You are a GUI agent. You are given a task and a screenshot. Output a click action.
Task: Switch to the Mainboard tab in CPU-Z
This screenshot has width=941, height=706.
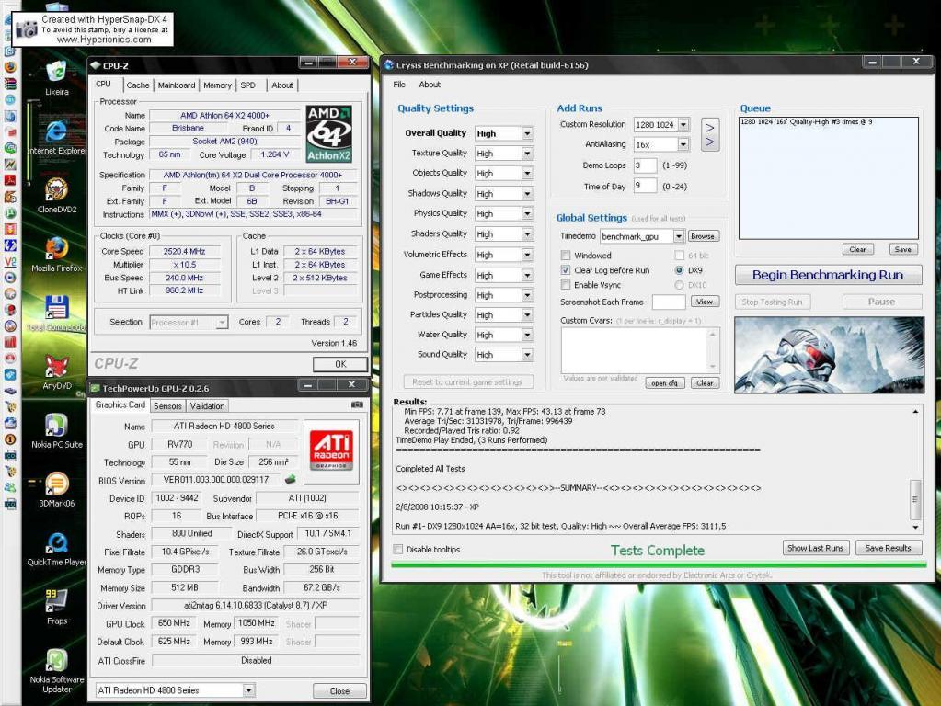click(177, 85)
